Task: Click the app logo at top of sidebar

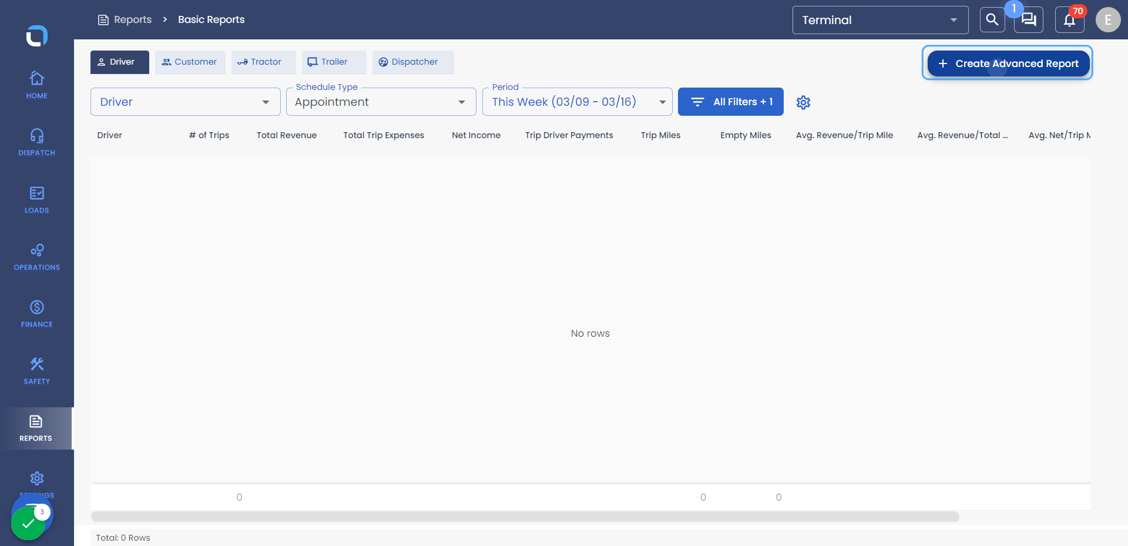Action: (36, 36)
